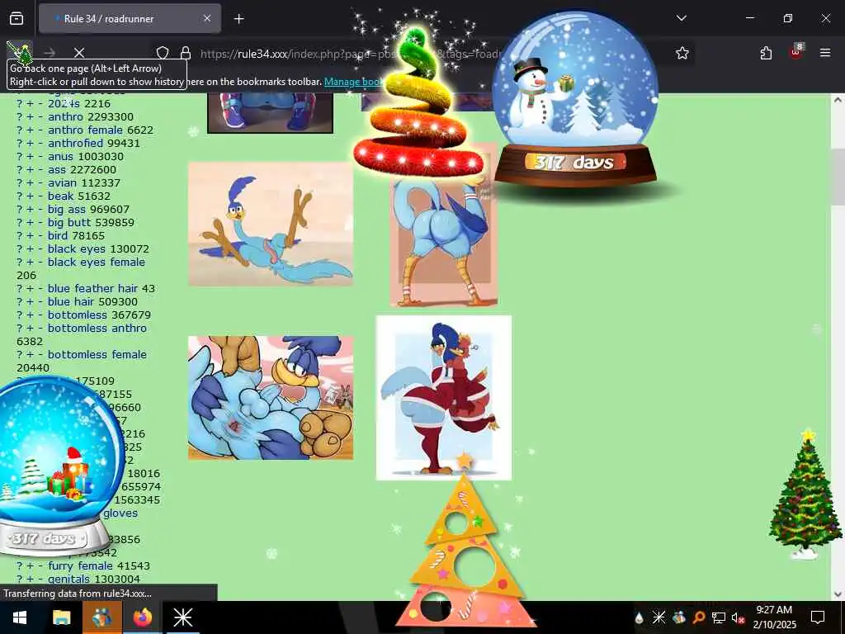
Task: Open the tracking protection shield panel
Action: click(x=163, y=53)
